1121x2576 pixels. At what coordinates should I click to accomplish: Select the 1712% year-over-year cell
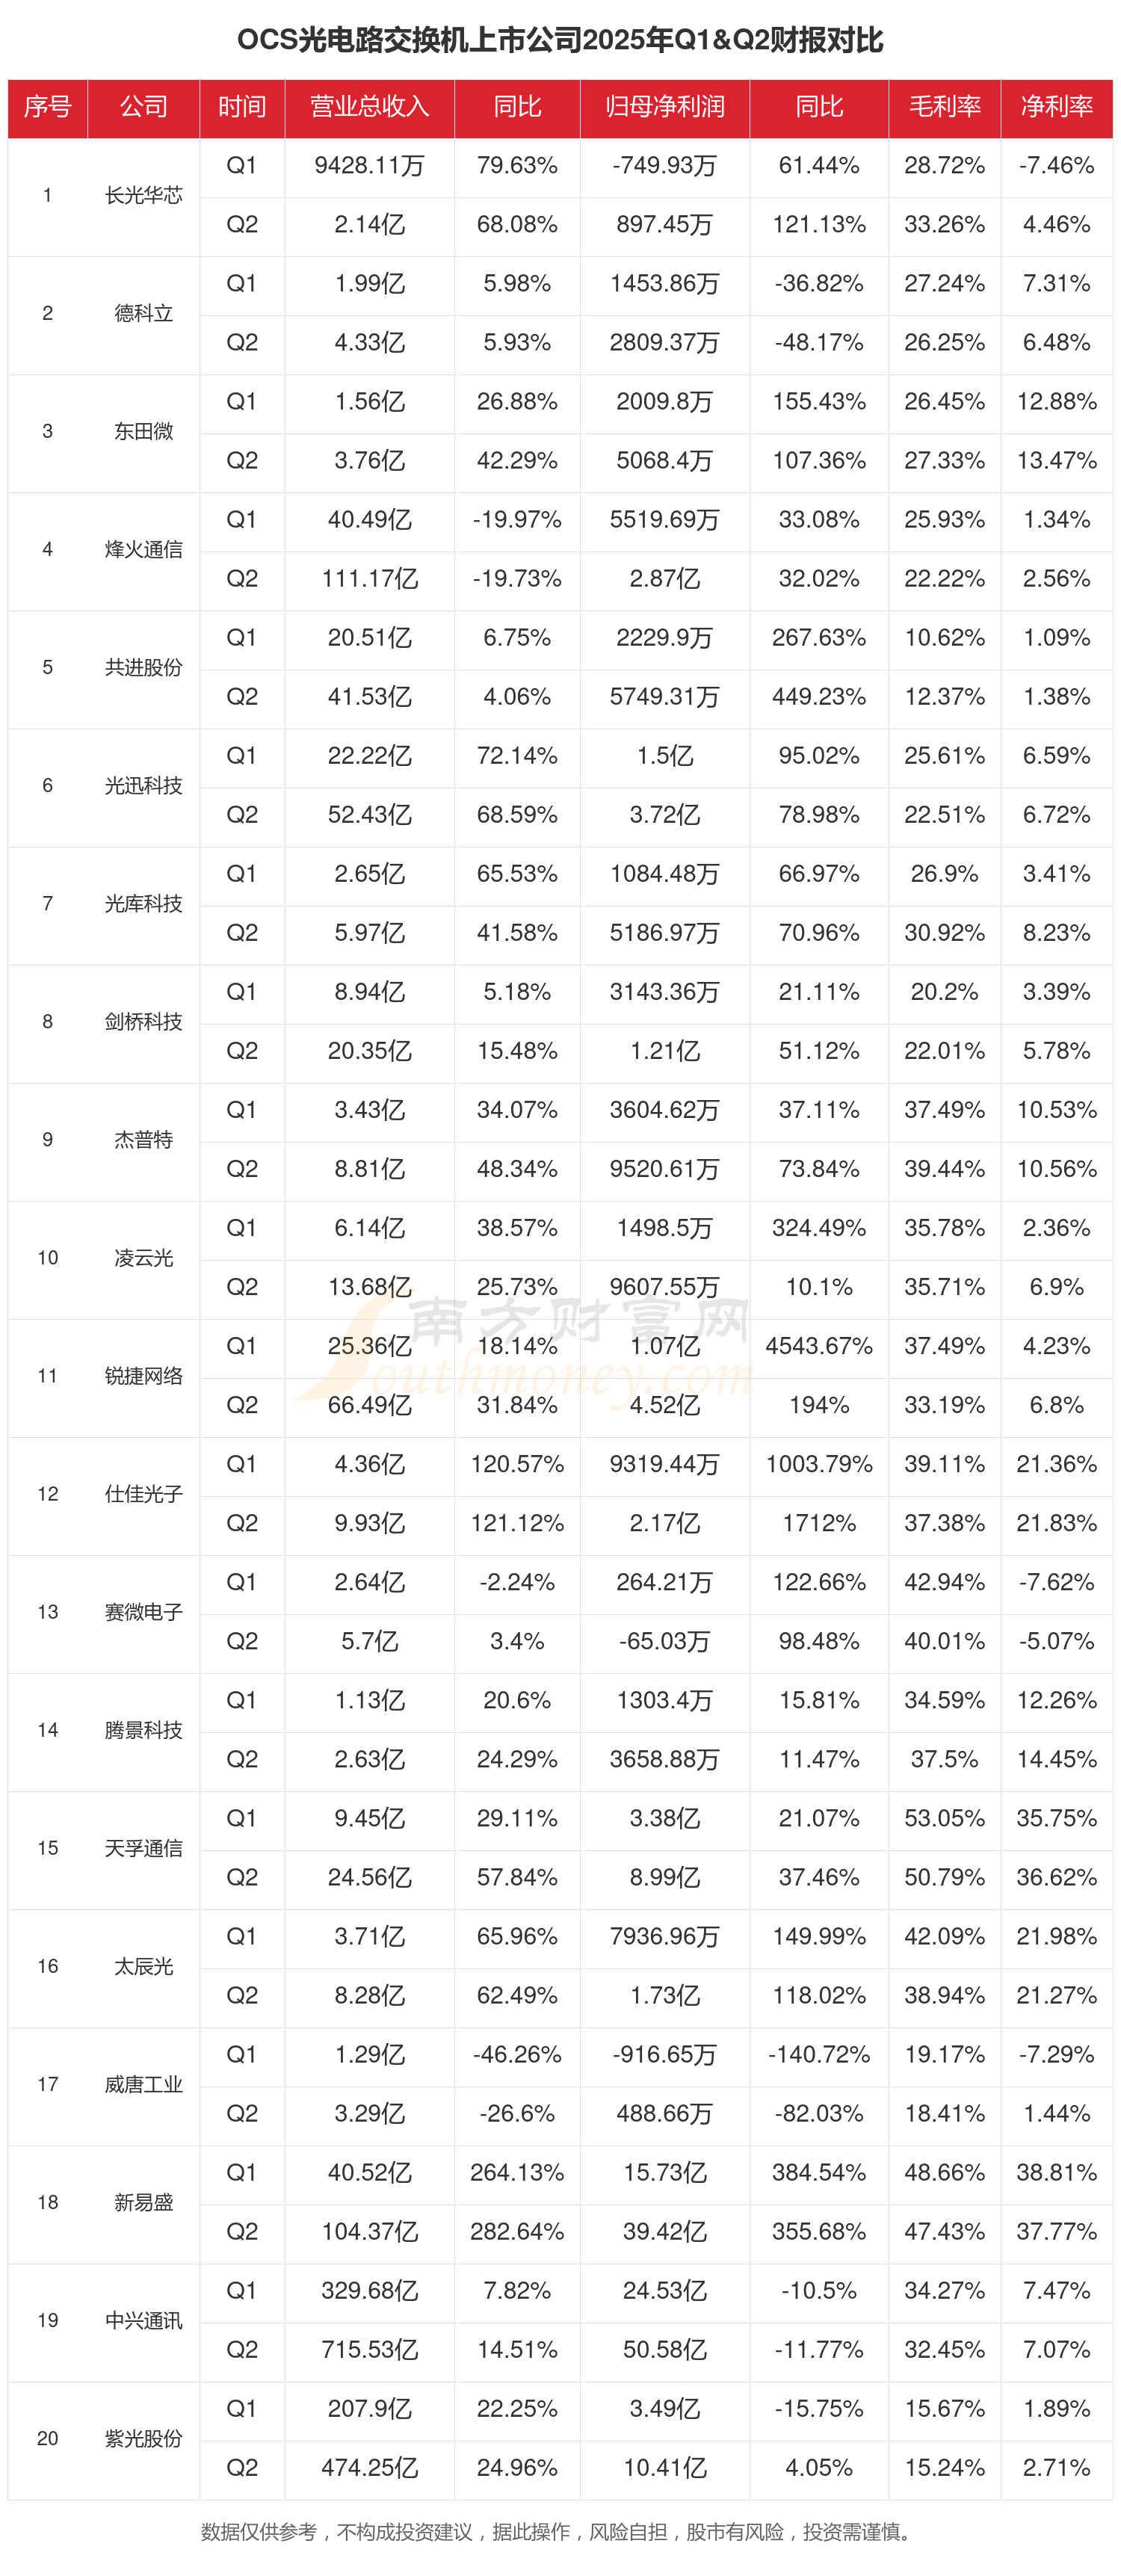[818, 1523]
